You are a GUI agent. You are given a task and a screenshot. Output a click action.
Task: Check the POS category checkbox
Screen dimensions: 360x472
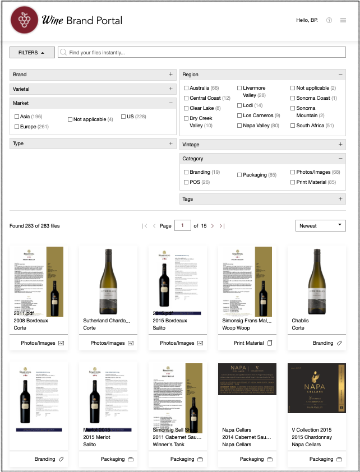[186, 182]
